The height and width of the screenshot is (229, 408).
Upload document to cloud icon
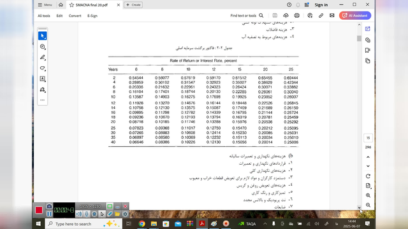pyautogui.click(x=286, y=15)
